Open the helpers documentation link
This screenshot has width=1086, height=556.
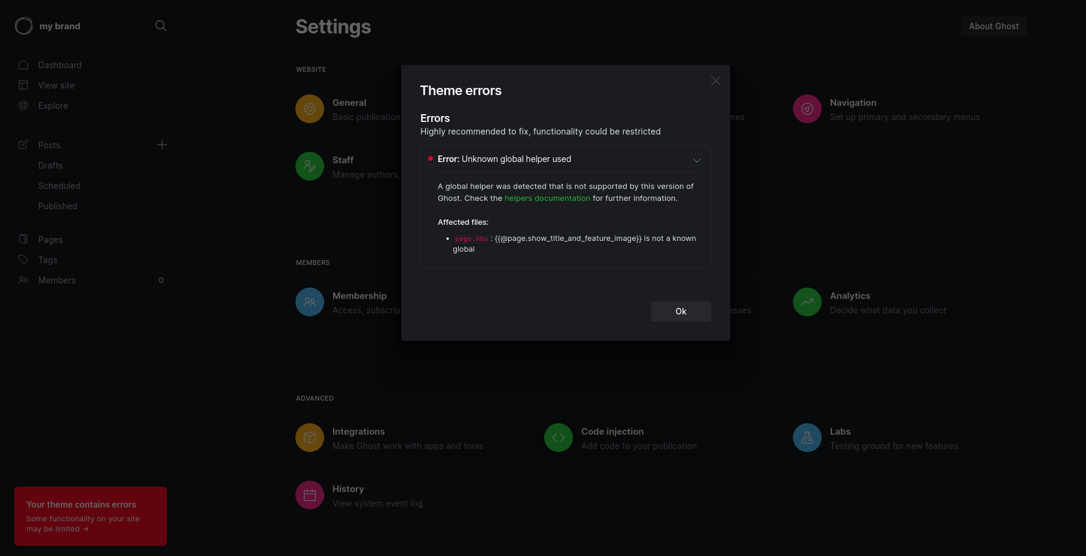[x=547, y=198]
